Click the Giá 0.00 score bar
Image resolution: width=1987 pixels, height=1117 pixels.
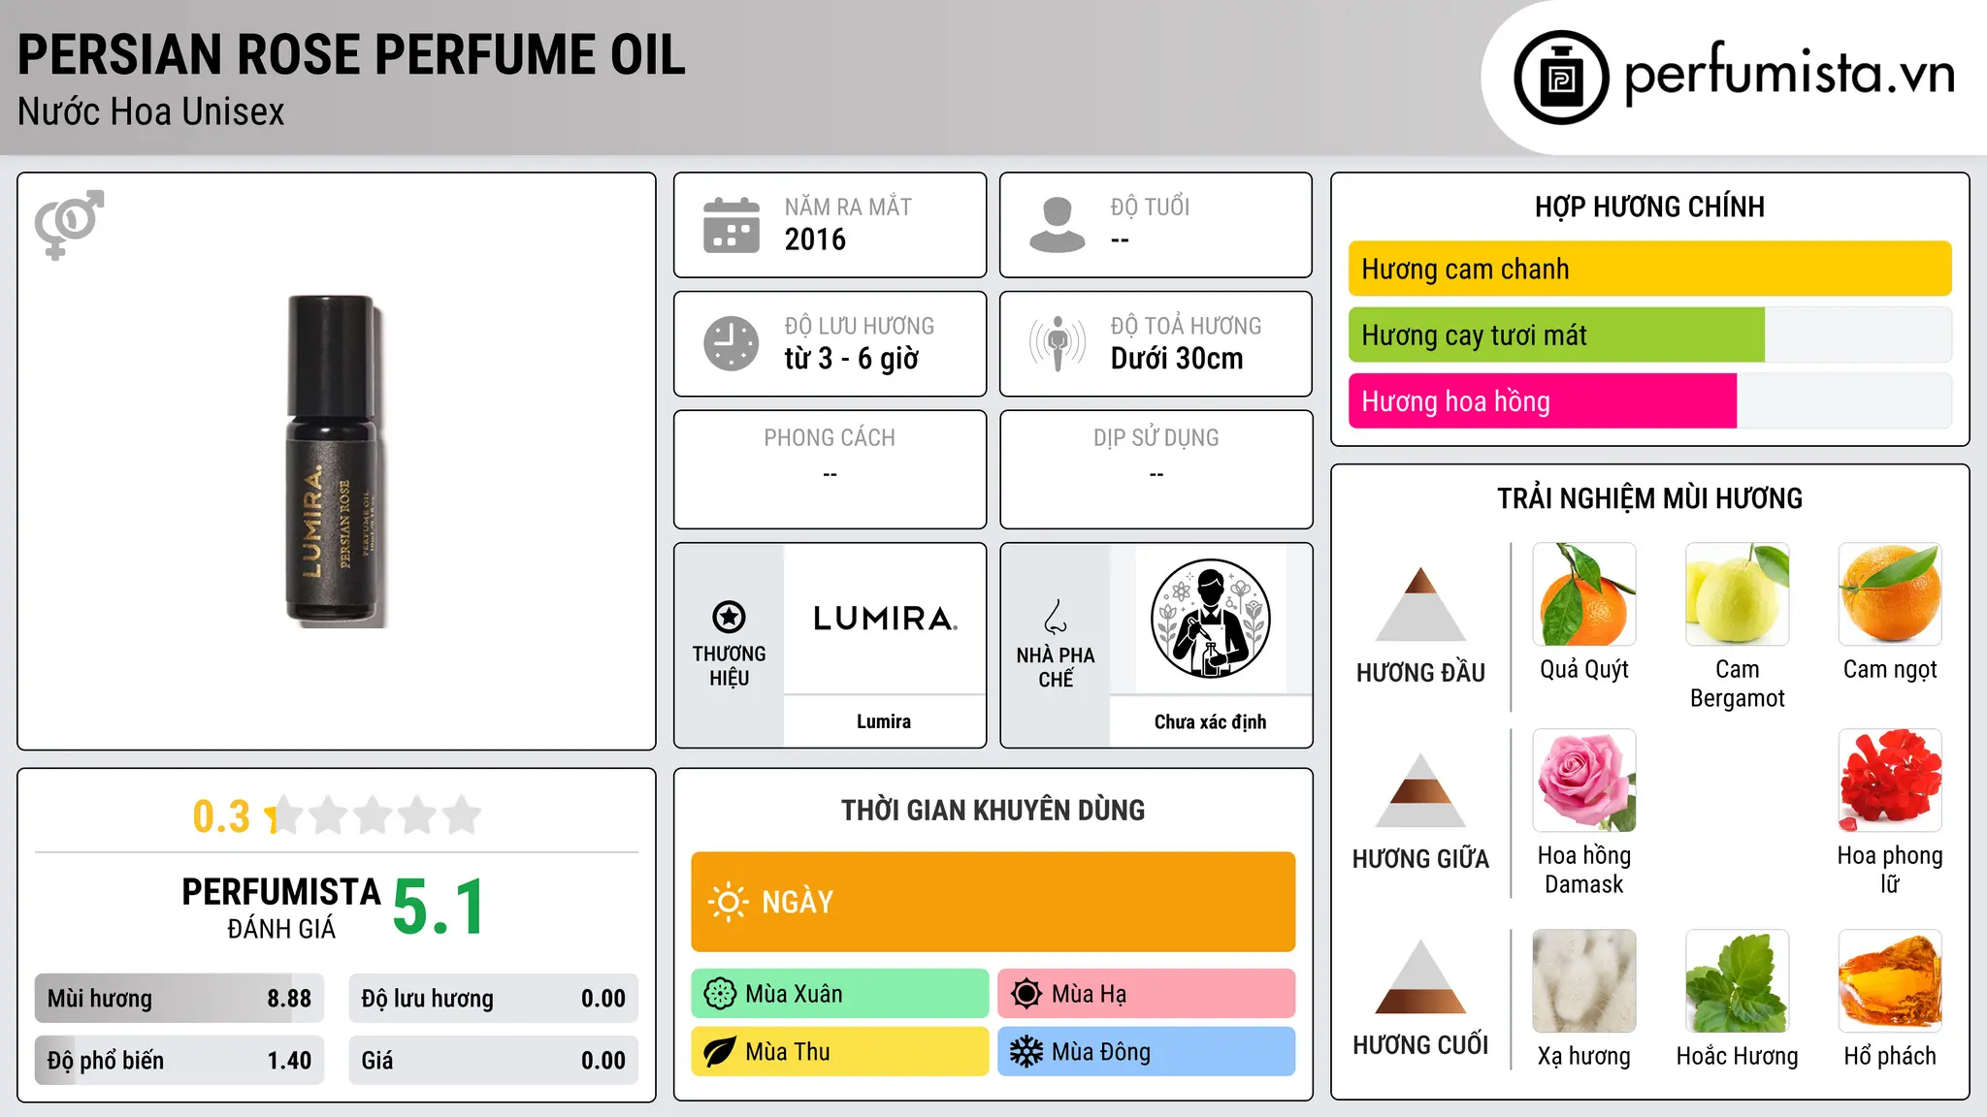[x=493, y=1060]
